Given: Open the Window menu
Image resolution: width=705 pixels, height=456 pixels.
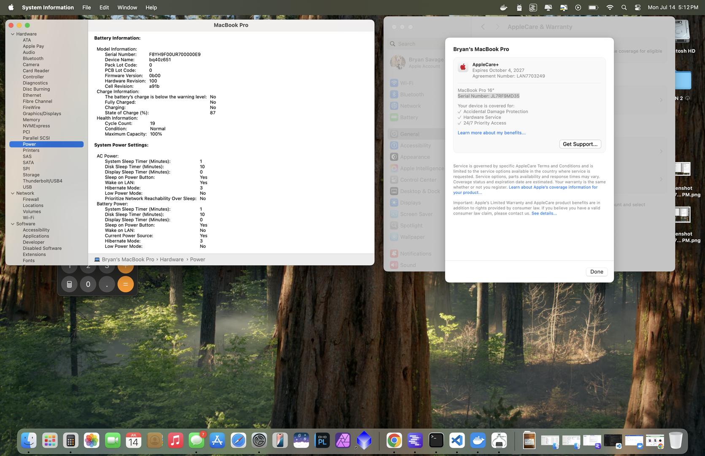Looking at the screenshot, I should pyautogui.click(x=127, y=7).
